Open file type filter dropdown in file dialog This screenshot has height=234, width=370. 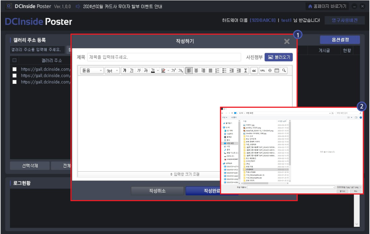[349, 187]
